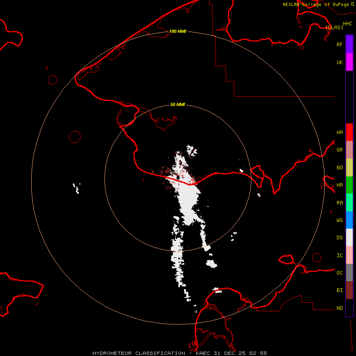The image size is (356, 356).
Task: Click the GR legend color swatch
Action: [349, 150]
